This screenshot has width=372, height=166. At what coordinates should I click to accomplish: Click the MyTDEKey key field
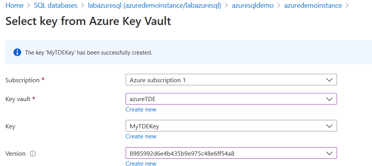[223, 126]
